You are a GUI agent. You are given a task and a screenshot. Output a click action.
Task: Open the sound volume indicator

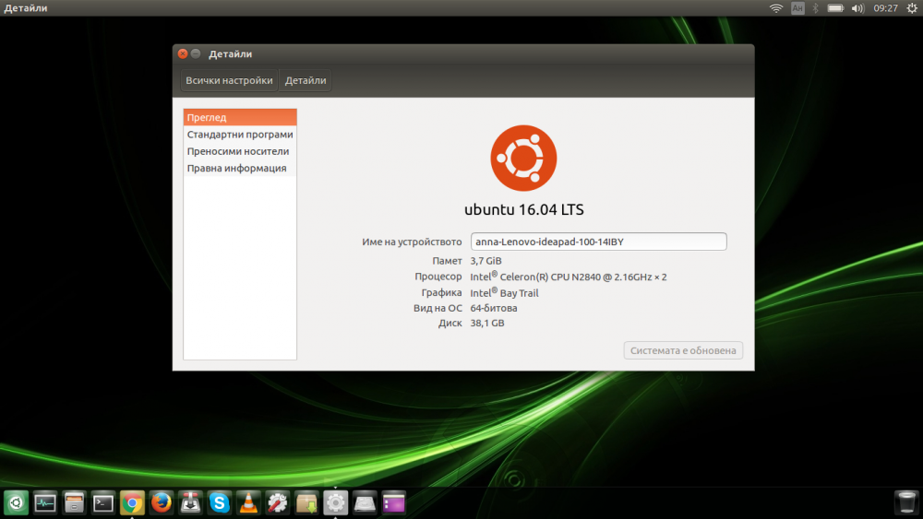click(857, 8)
